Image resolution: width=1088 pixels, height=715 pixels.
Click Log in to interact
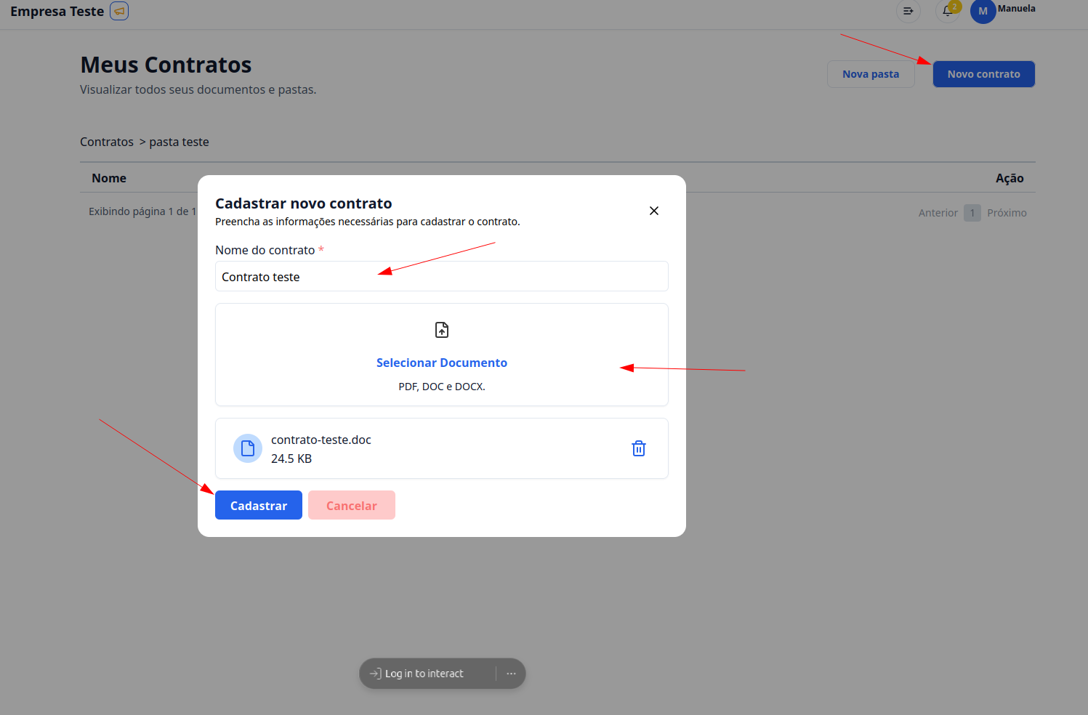tap(424, 674)
